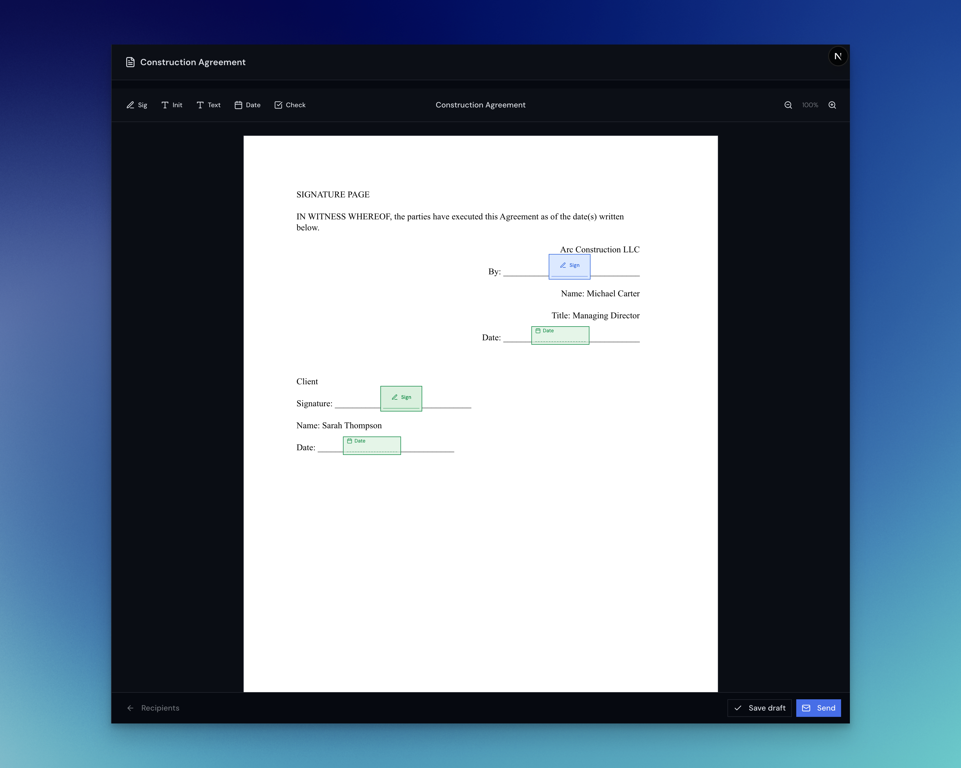The width and height of the screenshot is (961, 768).
Task: Select the Check checkbox tool
Action: pos(290,105)
